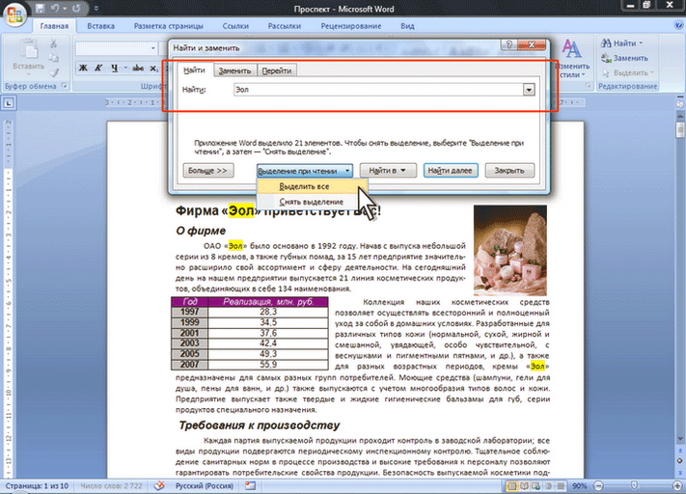The image size is (686, 494).
Task: Cut selection with the scissors icon
Action: tap(53, 43)
